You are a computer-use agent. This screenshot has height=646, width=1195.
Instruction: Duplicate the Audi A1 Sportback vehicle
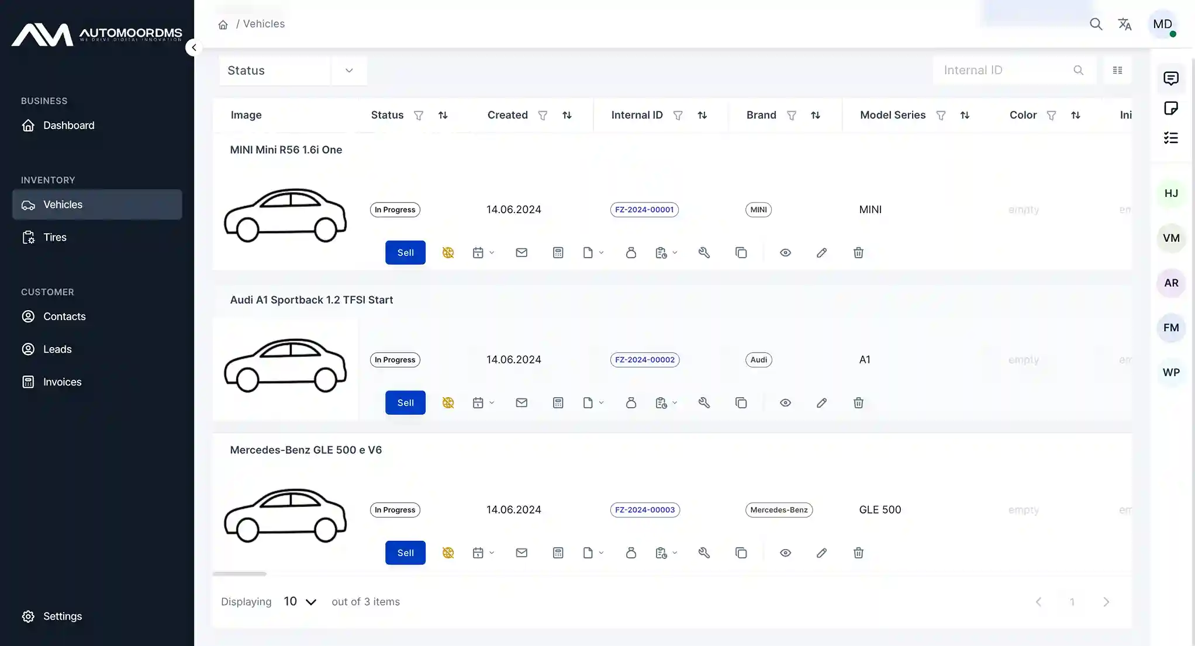[x=741, y=402]
